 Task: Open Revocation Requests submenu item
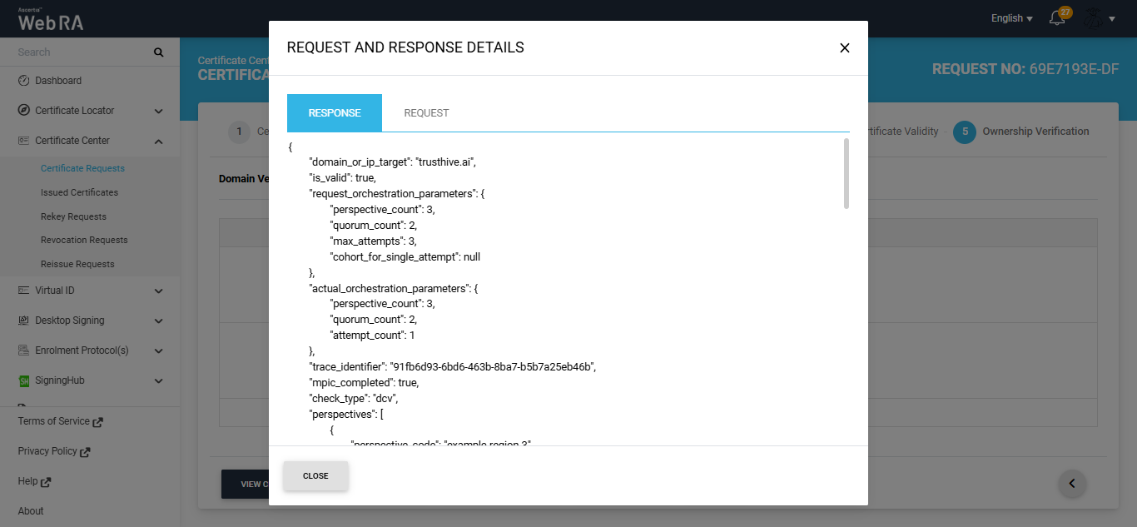pyautogui.click(x=84, y=240)
